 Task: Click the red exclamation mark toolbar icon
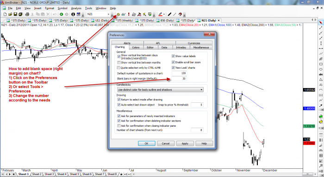(x=129, y=14)
